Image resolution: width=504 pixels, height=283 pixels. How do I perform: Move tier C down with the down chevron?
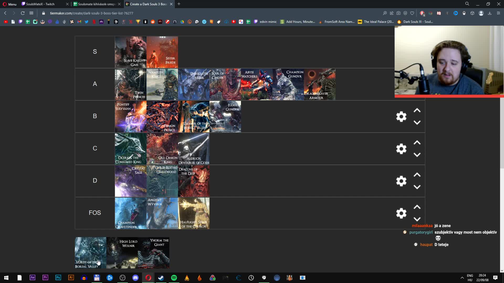click(417, 155)
